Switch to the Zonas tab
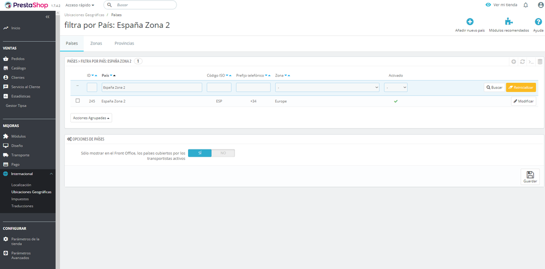Image resolution: width=545 pixels, height=269 pixels. (x=96, y=44)
